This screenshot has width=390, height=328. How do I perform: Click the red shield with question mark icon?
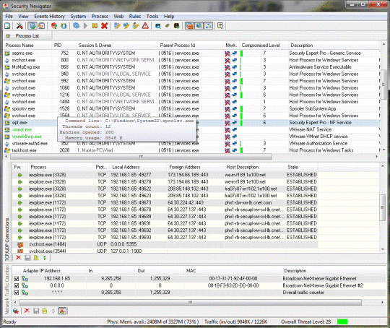coord(54,25)
